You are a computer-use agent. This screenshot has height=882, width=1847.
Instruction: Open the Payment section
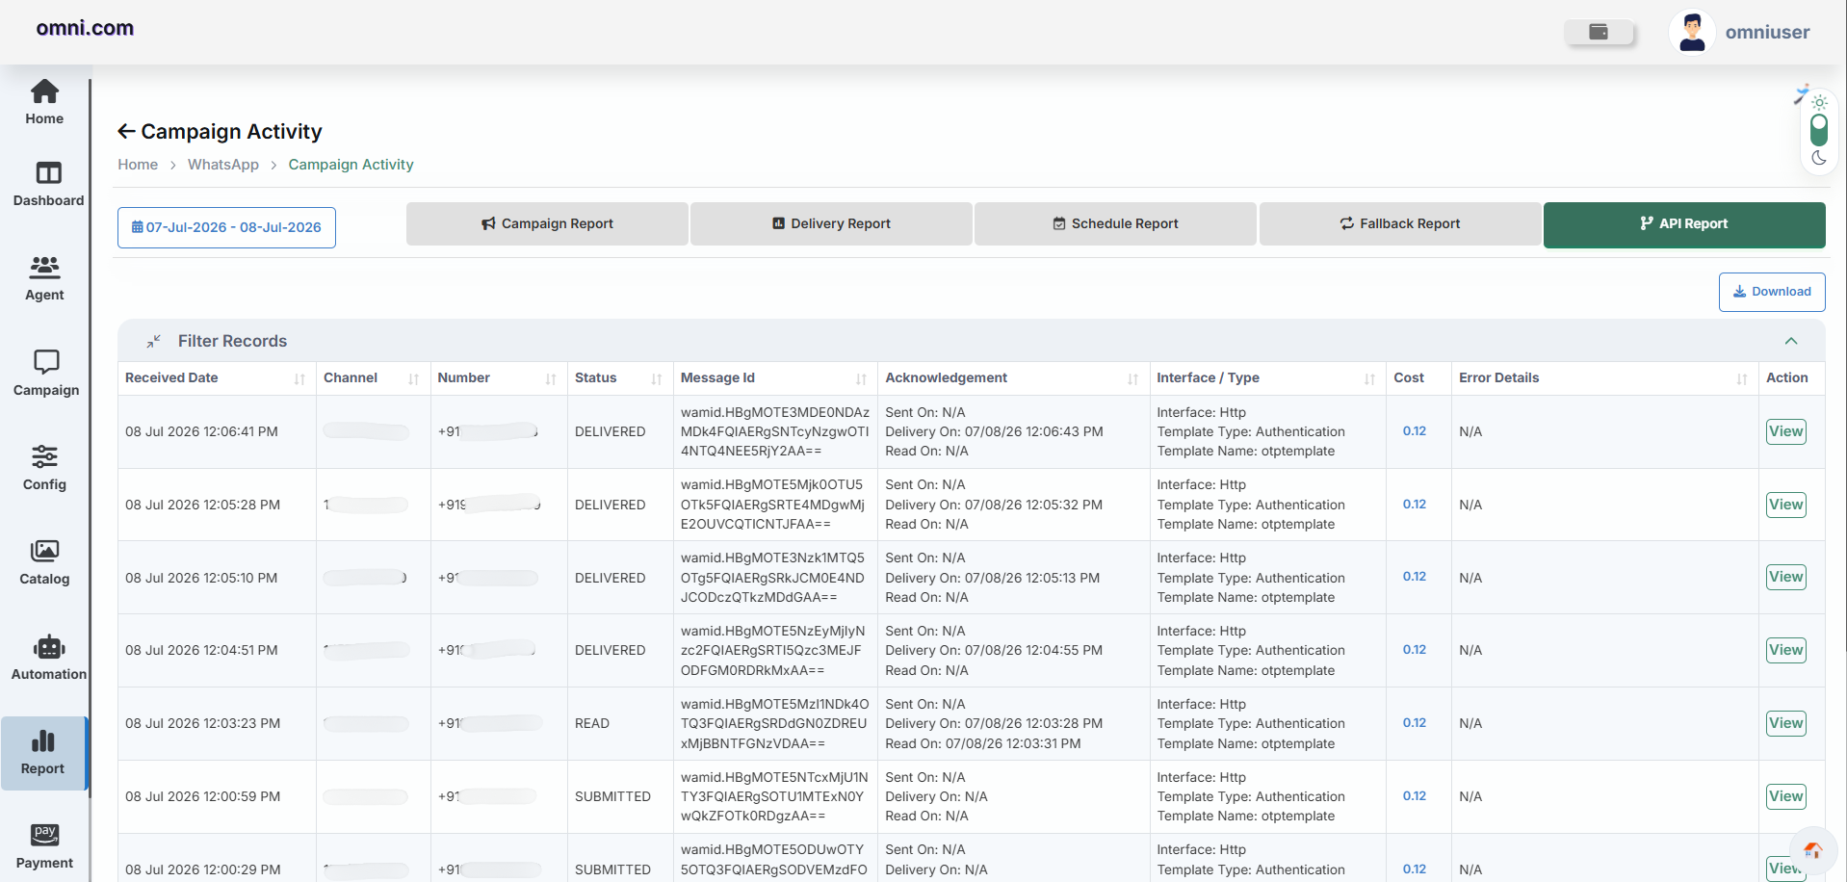(44, 846)
